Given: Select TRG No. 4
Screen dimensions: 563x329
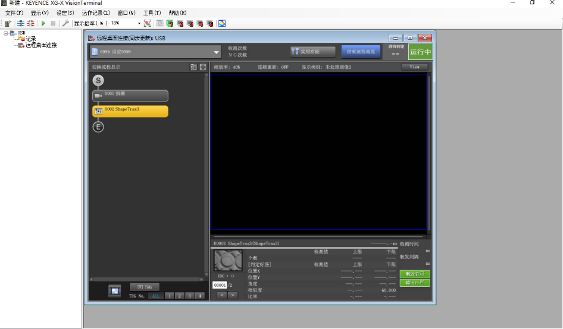Looking at the screenshot, I should click(x=200, y=296).
